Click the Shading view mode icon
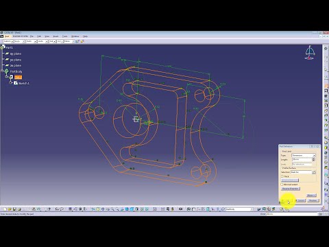 pyautogui.click(x=136, y=209)
